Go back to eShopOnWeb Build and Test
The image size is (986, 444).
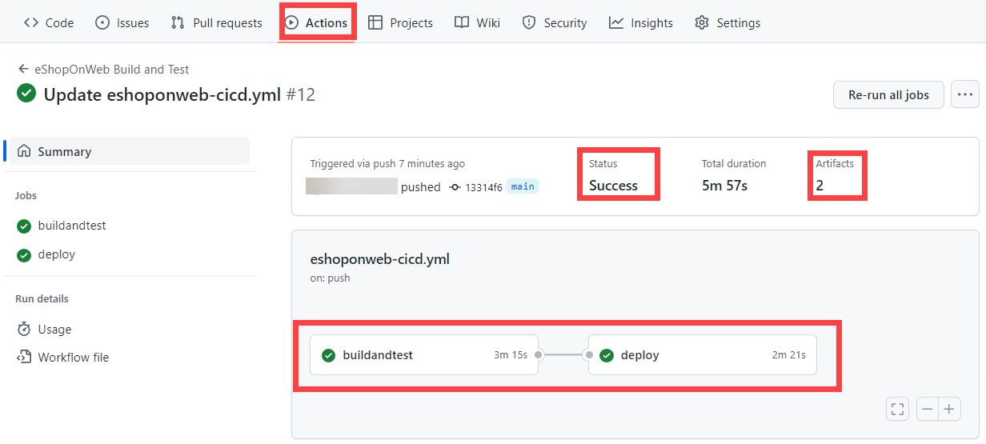coord(103,70)
